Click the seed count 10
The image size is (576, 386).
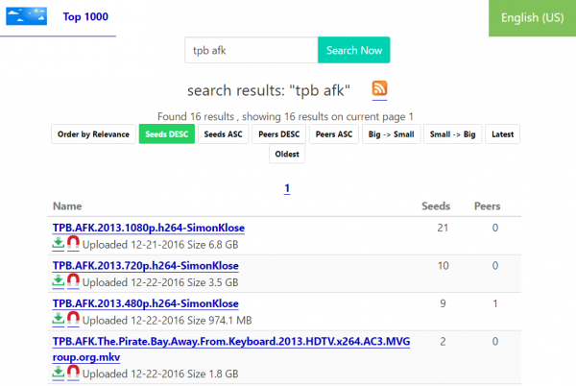(x=443, y=266)
